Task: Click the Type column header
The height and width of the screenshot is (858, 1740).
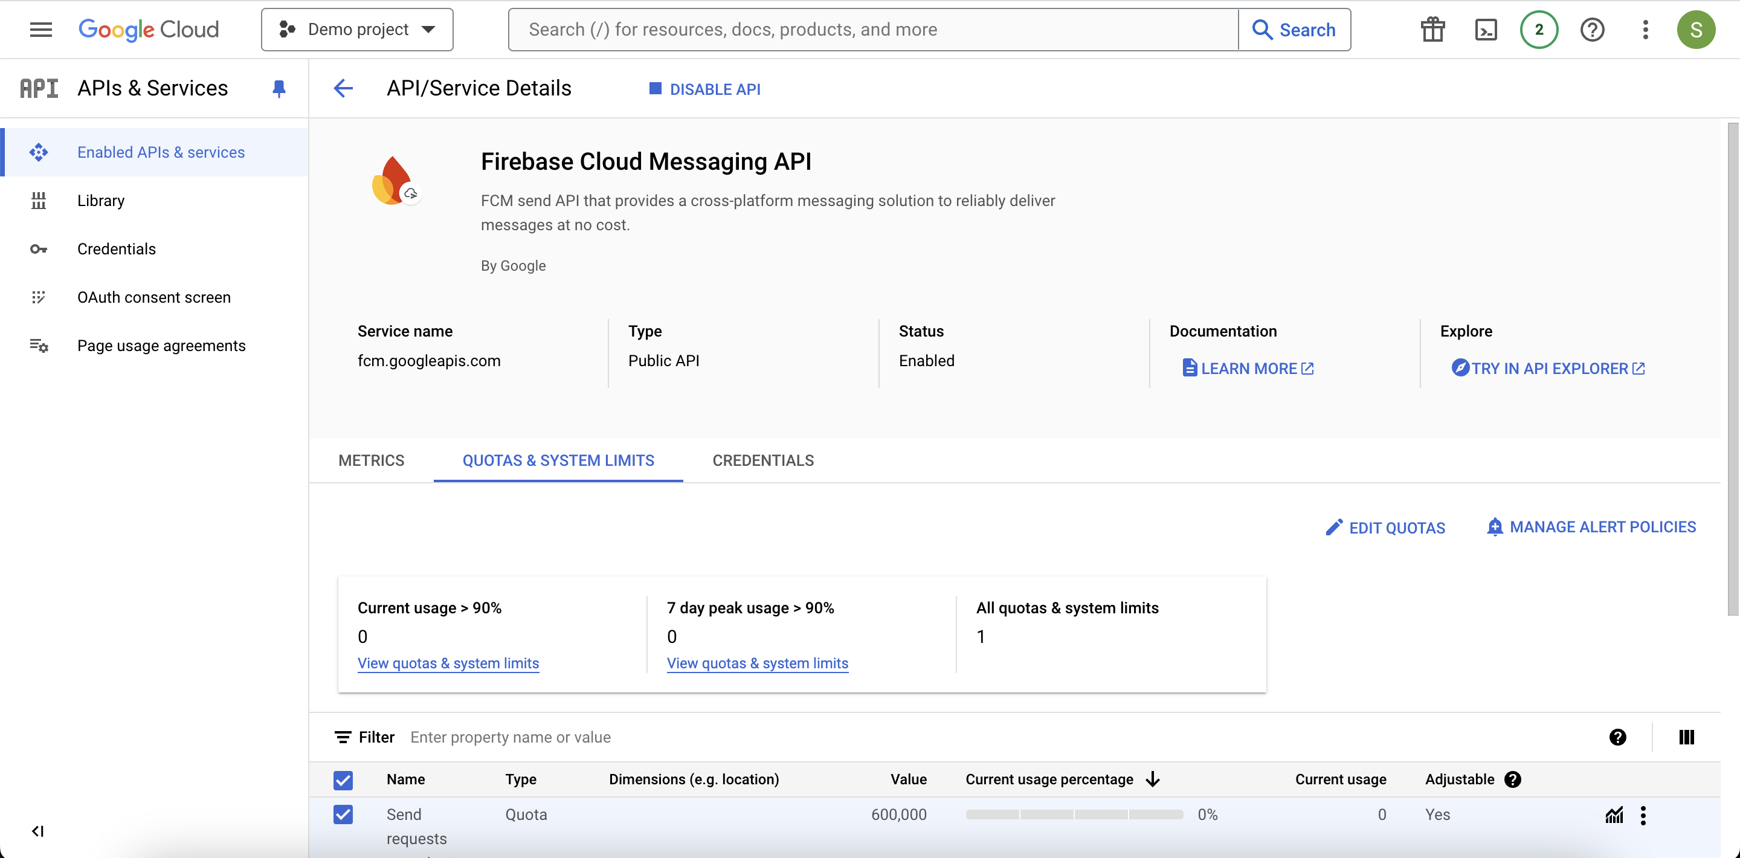Action: [521, 779]
